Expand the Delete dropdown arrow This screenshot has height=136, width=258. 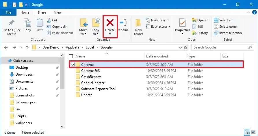point(110,34)
